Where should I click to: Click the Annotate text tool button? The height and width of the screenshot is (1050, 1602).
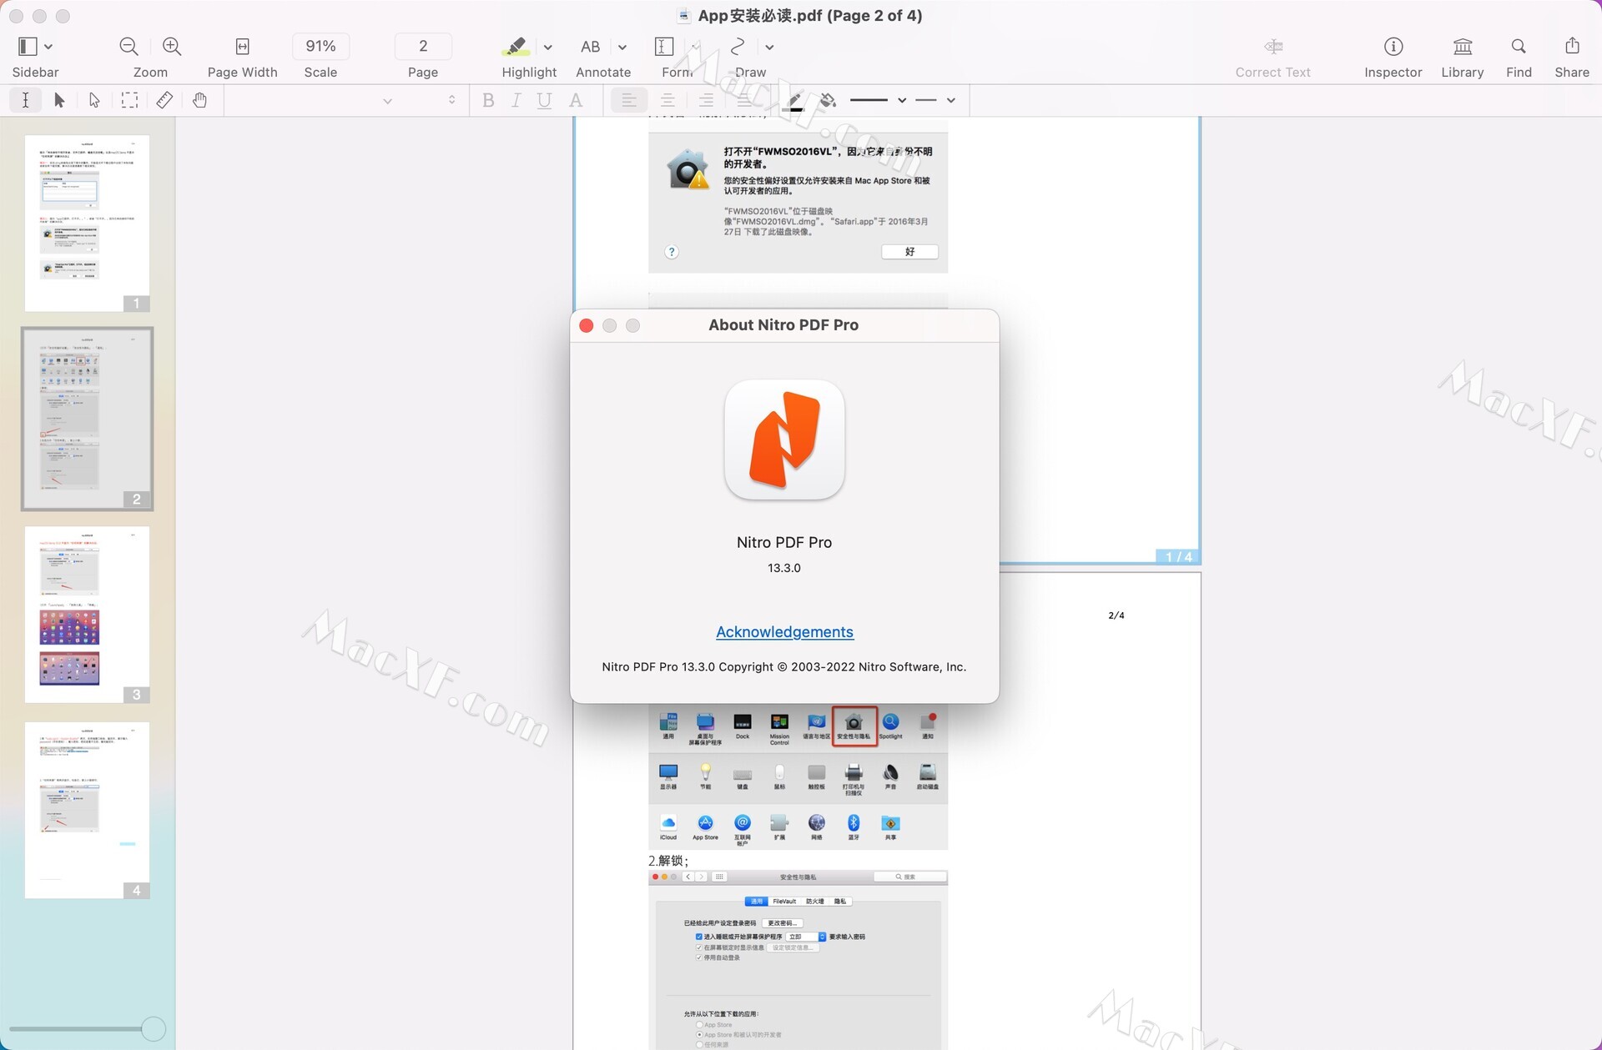pos(591,47)
